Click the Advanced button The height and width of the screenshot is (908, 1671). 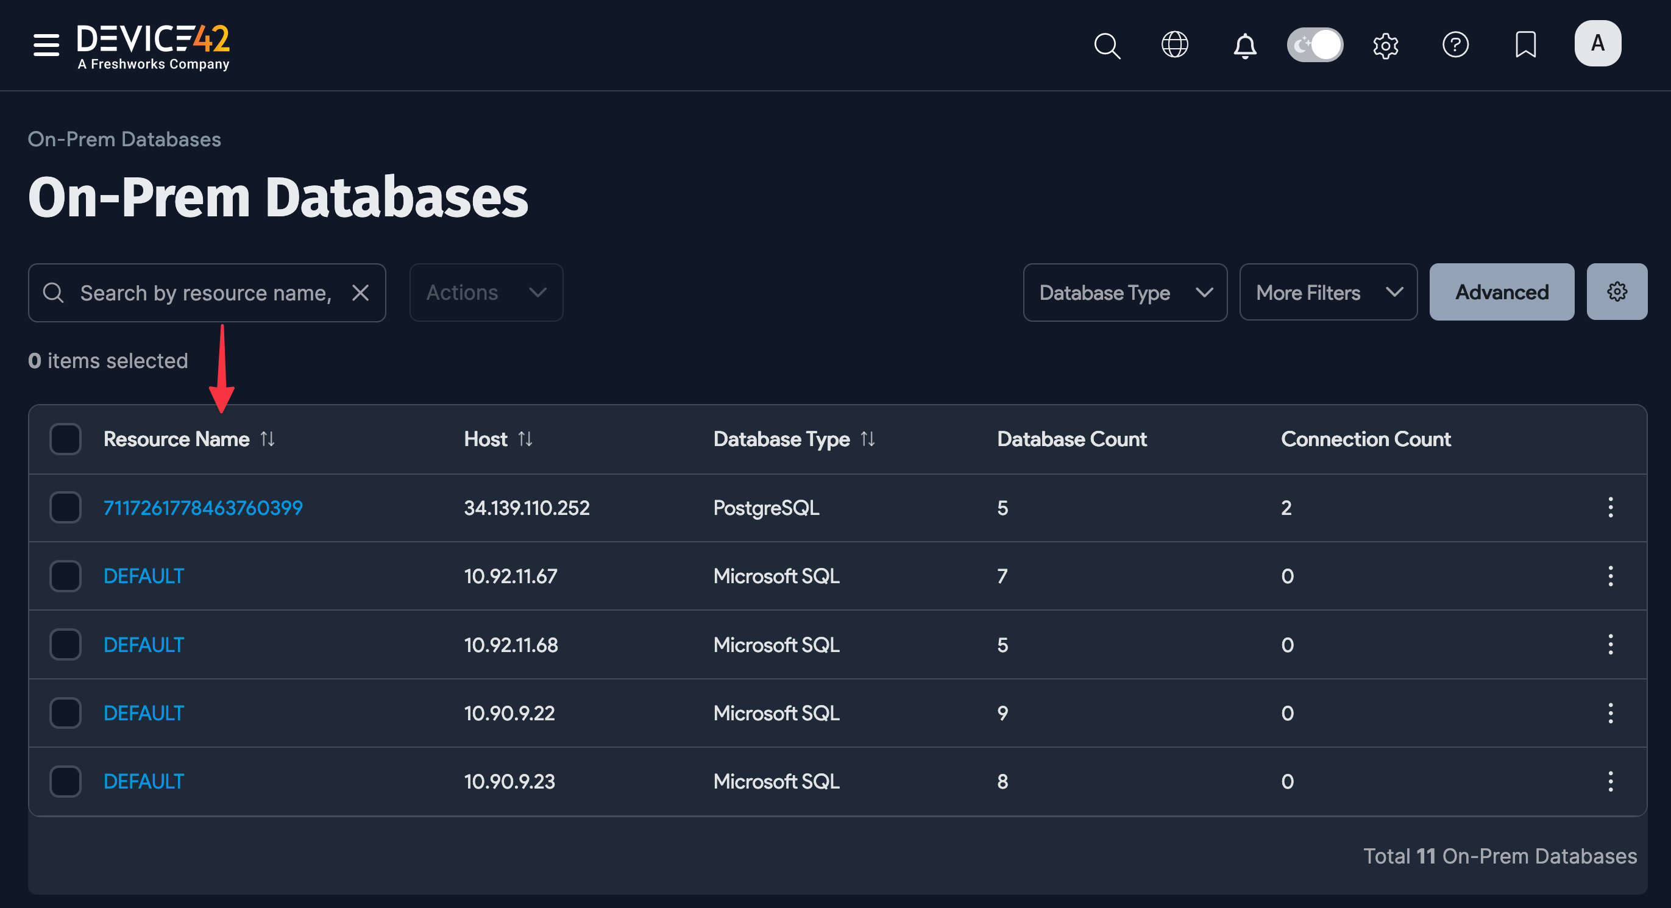tap(1501, 292)
